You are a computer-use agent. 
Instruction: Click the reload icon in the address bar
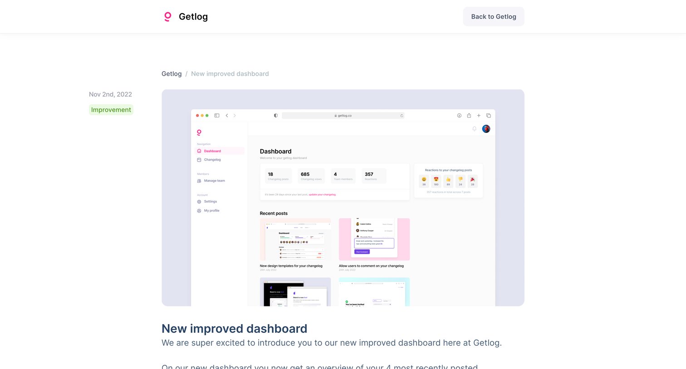pos(402,116)
